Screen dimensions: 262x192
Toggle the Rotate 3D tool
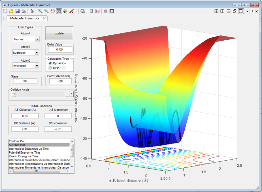point(59,11)
